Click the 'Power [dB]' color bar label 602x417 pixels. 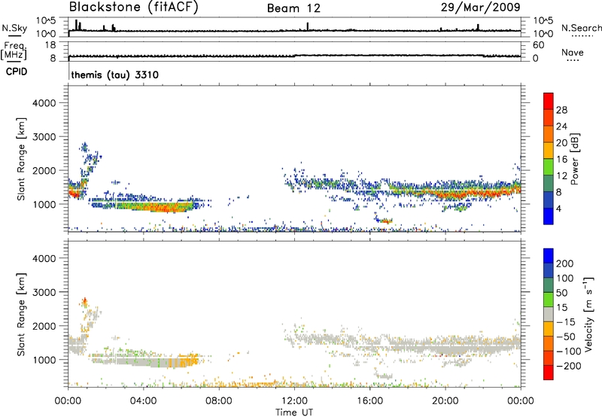(x=575, y=159)
